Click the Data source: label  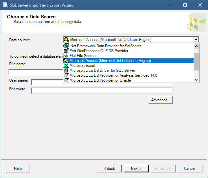(x=19, y=40)
